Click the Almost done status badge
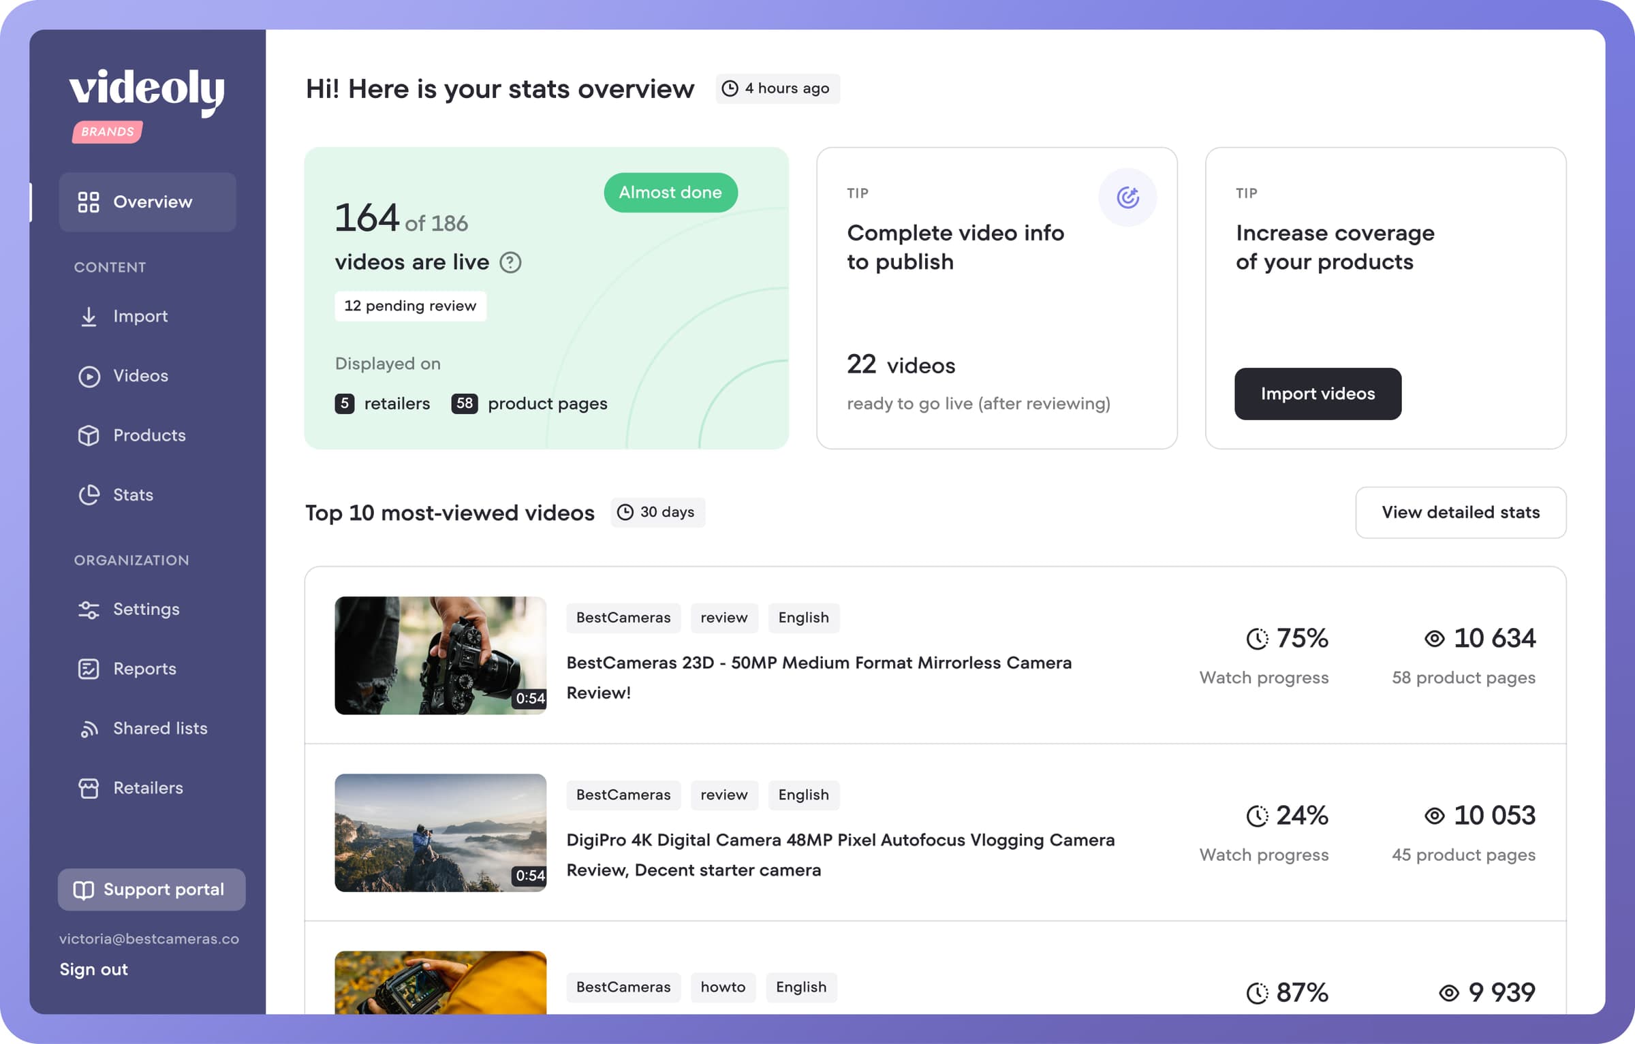This screenshot has height=1044, width=1635. 670,193
